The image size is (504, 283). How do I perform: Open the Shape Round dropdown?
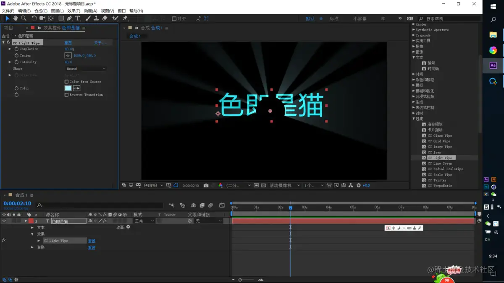[86, 69]
